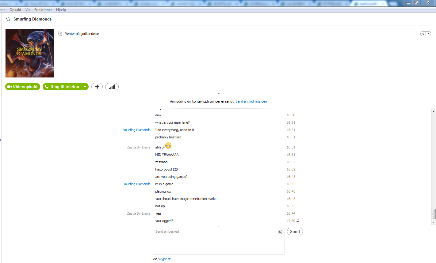Toggle favorite star for Smurfing Diamonds
The height and width of the screenshot is (263, 436).
pos(8,19)
